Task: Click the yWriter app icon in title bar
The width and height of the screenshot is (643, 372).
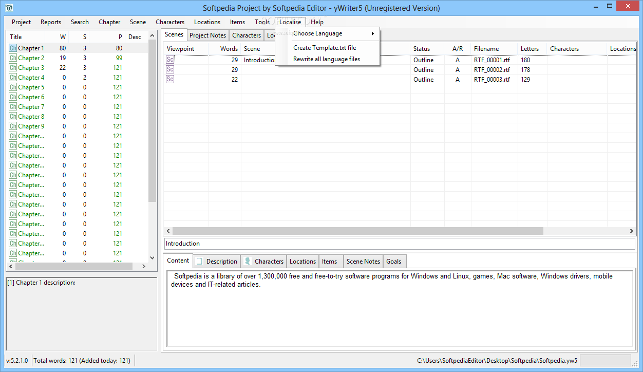Action: tap(9, 8)
